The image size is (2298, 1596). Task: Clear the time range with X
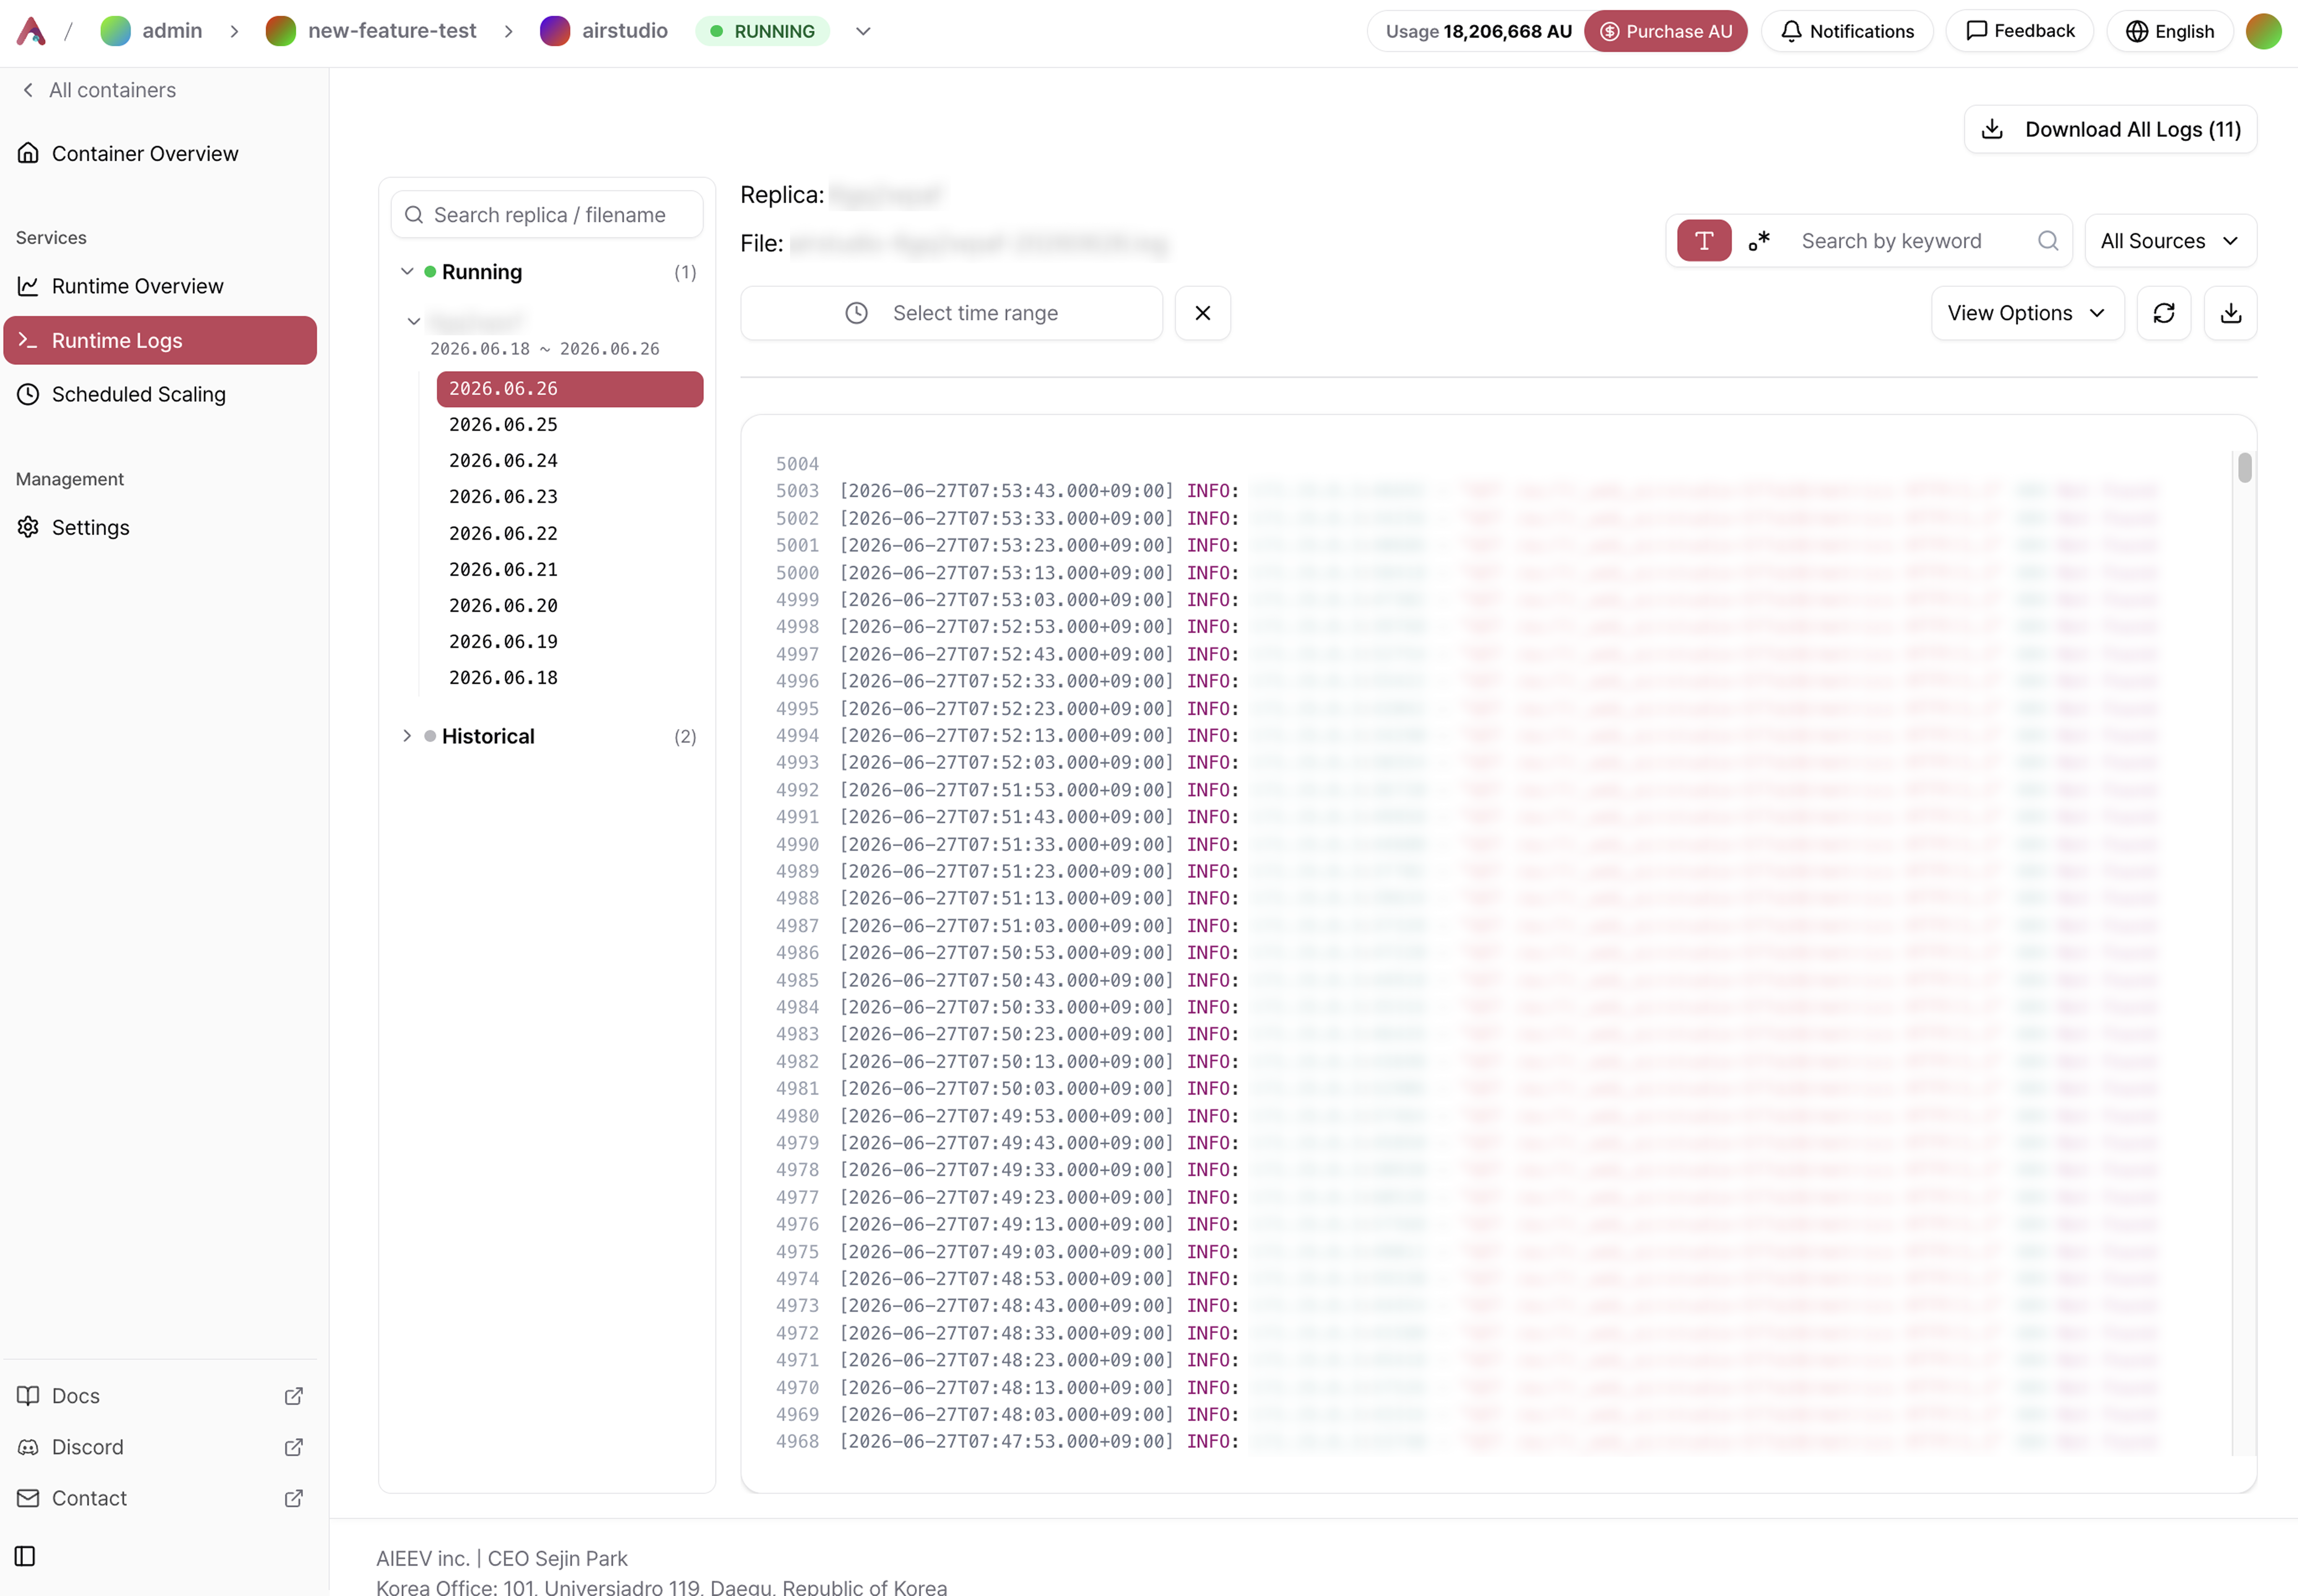1203,313
